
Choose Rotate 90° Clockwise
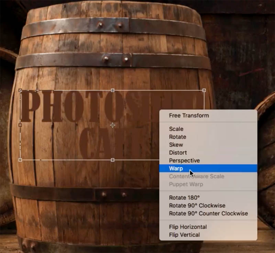(x=197, y=206)
